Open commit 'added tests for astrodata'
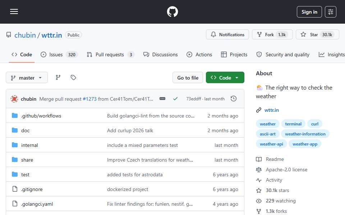 (135, 175)
